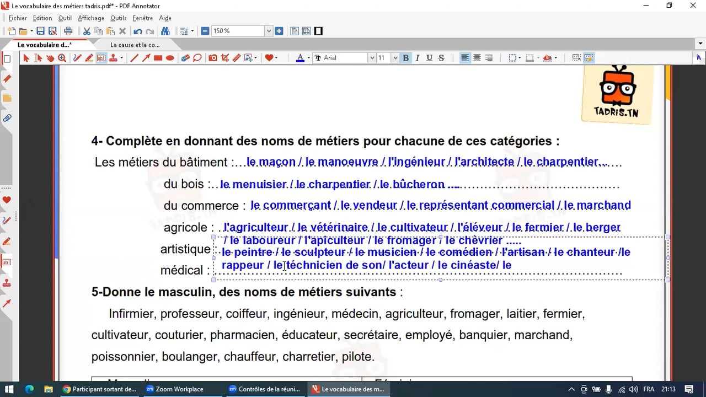Open the Fenêtre menu
The image size is (706, 397).
[x=143, y=18]
